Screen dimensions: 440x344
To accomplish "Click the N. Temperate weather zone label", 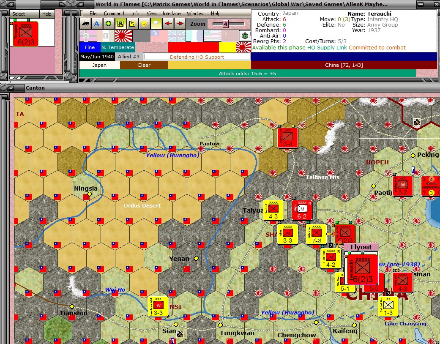I will (x=118, y=47).
